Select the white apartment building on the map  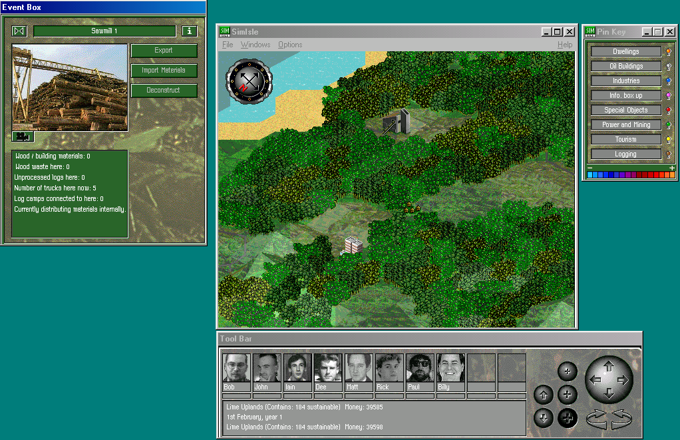pyautogui.click(x=352, y=245)
